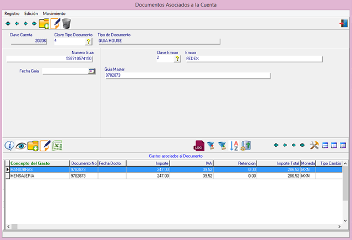352x240 pixels.
Task: Add new document with top folder-plus icon
Action: tap(44, 23)
